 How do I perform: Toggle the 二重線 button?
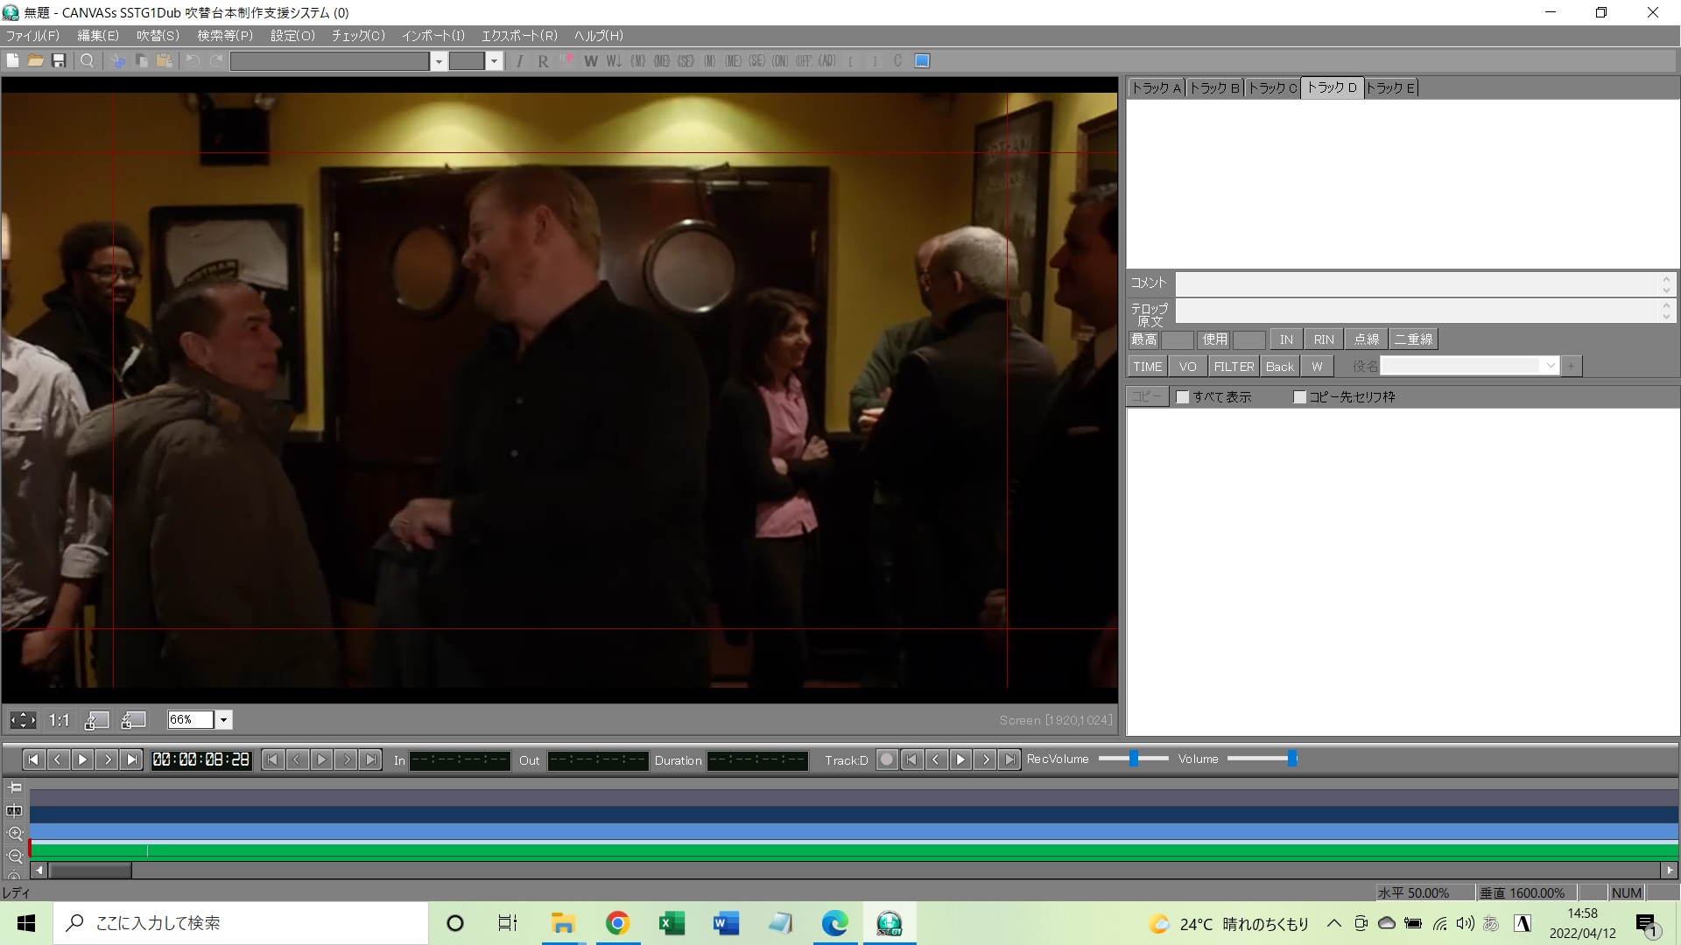click(1413, 339)
